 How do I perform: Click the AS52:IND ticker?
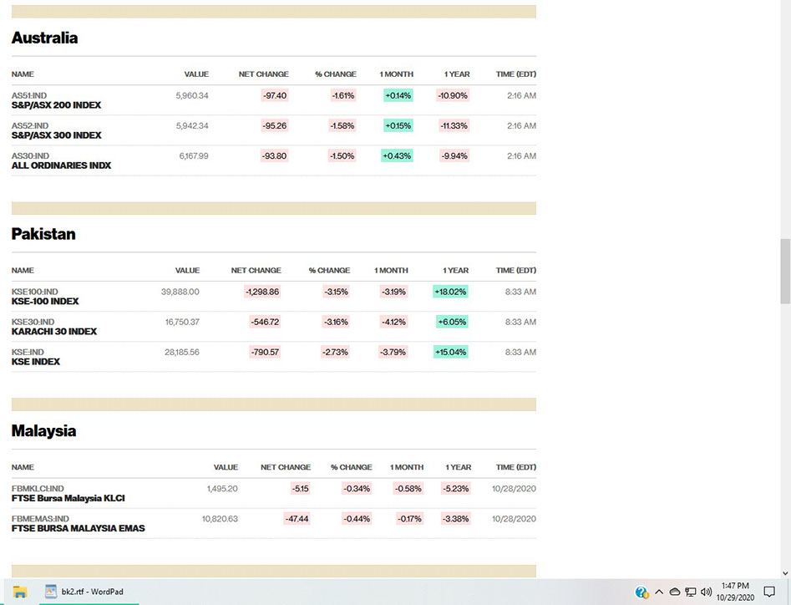click(30, 125)
